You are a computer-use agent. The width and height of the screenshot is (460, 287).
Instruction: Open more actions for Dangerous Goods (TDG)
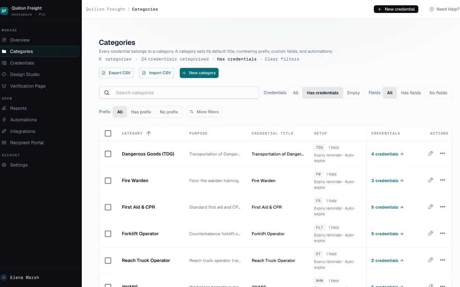pos(442,153)
